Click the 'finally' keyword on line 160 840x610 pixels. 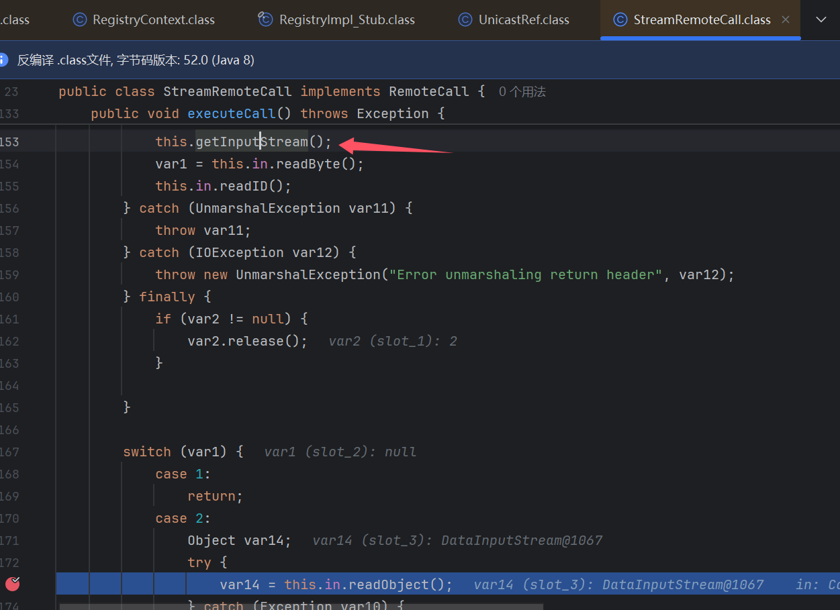[x=167, y=297]
